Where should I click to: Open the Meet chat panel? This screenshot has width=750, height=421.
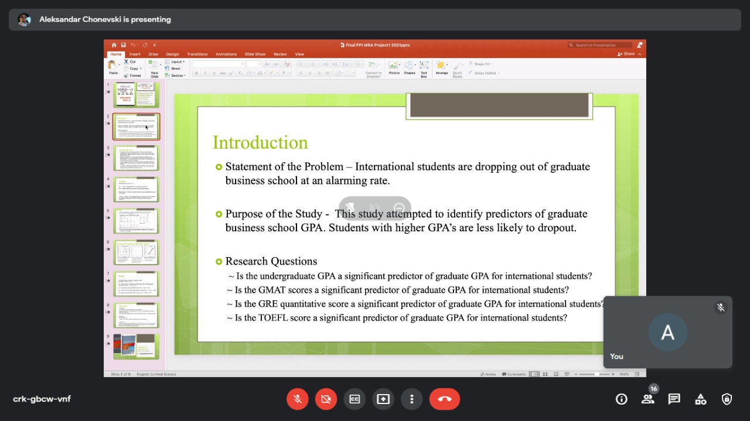[x=674, y=399]
